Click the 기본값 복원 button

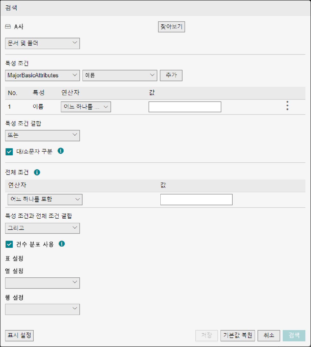pyautogui.click(x=238, y=336)
